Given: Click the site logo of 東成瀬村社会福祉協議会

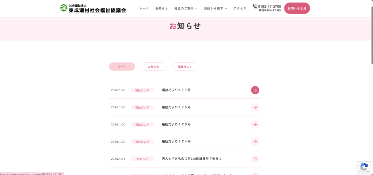Looking at the screenshot, I should (93, 8).
